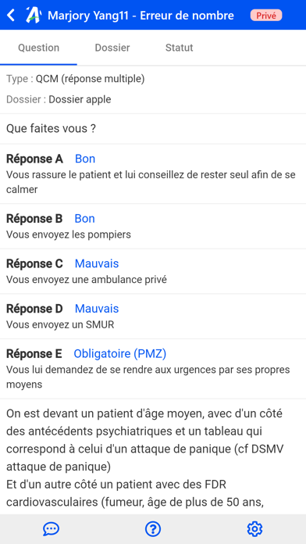The image size is (306, 544).
Task: Select the 'Vous envoyez une ambulance privé' answer
Action: point(87,280)
